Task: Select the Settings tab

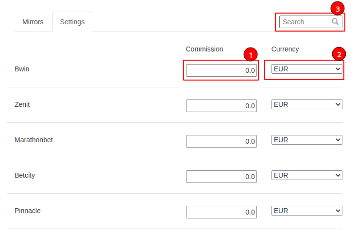Action: (x=72, y=22)
